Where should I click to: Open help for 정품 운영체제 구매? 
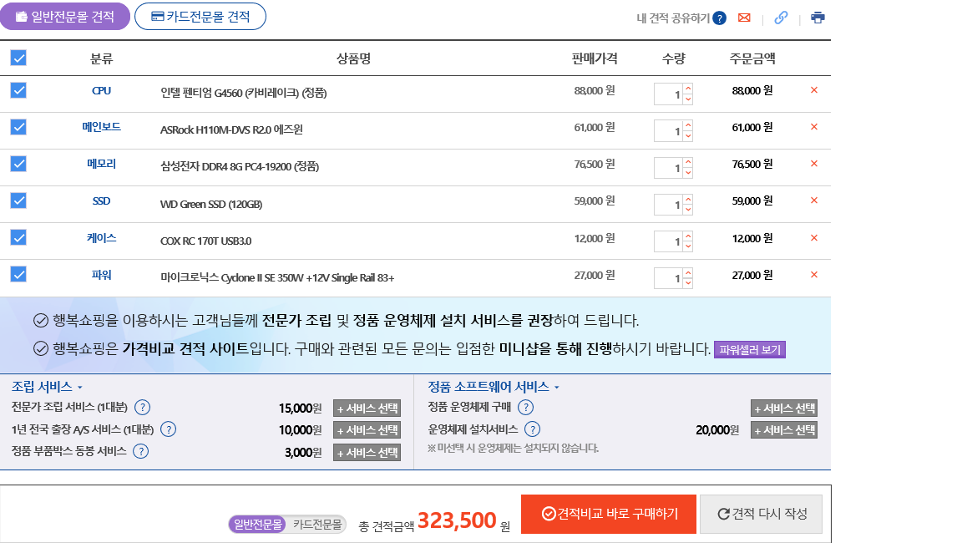(526, 408)
